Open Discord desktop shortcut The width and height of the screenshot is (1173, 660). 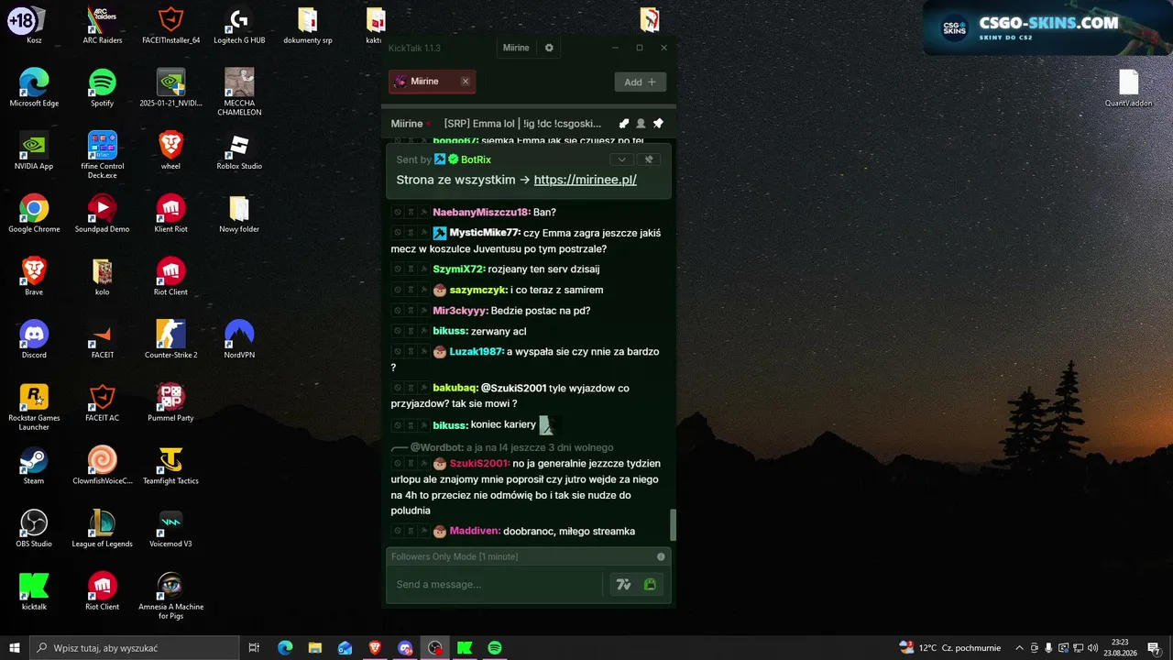[x=34, y=339]
